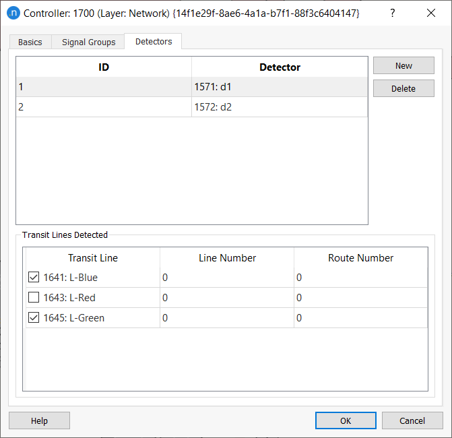Image resolution: width=452 pixels, height=438 pixels.
Task: Select the Detectors tab
Action: click(154, 41)
